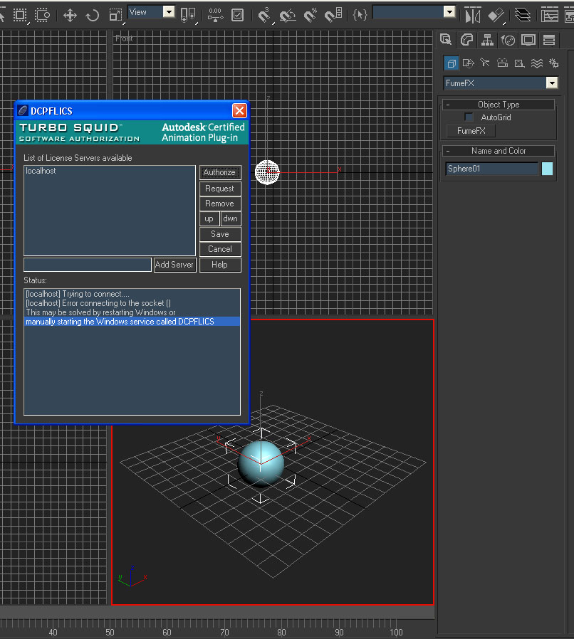The image size is (574, 639).
Task: Select the Systems create category
Action: (x=553, y=63)
